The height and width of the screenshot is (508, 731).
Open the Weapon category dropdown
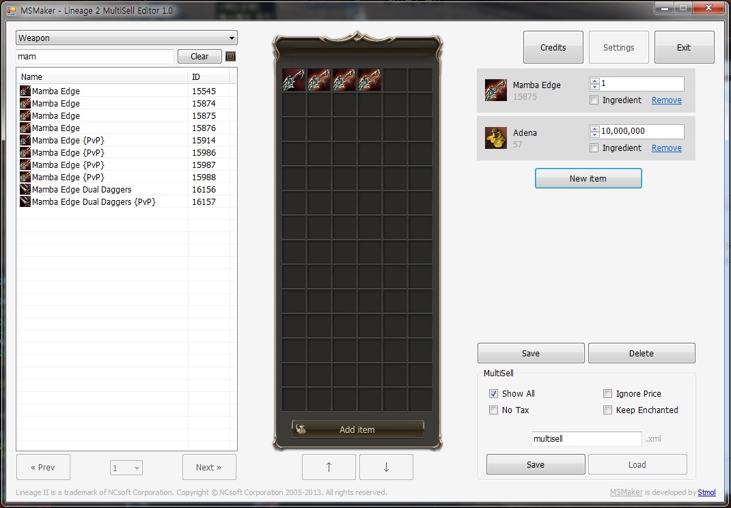pos(127,38)
